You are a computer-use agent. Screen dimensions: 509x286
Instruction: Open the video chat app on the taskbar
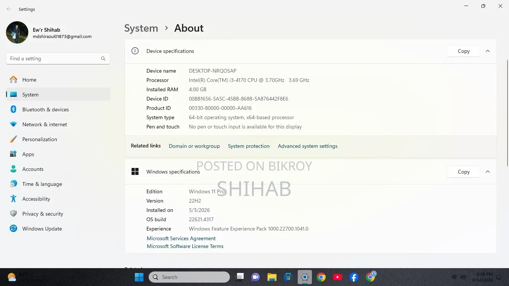256,277
